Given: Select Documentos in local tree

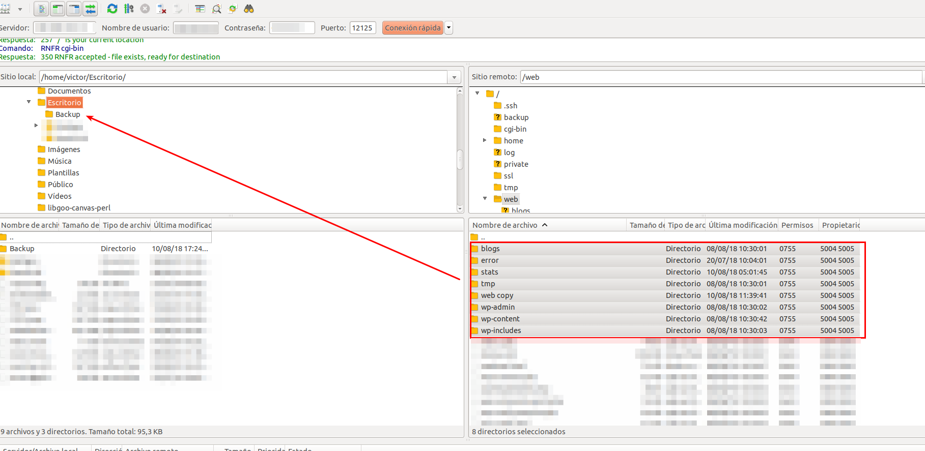Looking at the screenshot, I should 69,91.
